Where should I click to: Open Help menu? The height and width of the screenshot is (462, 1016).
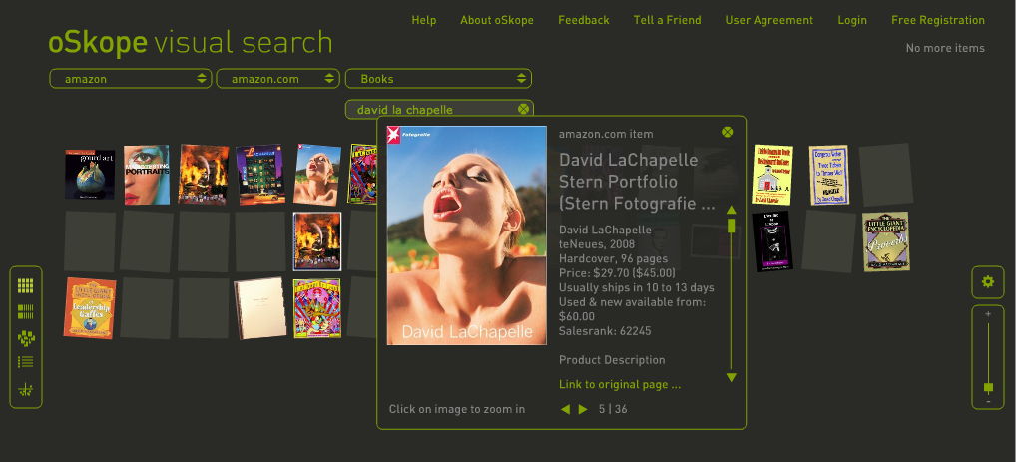point(424,20)
